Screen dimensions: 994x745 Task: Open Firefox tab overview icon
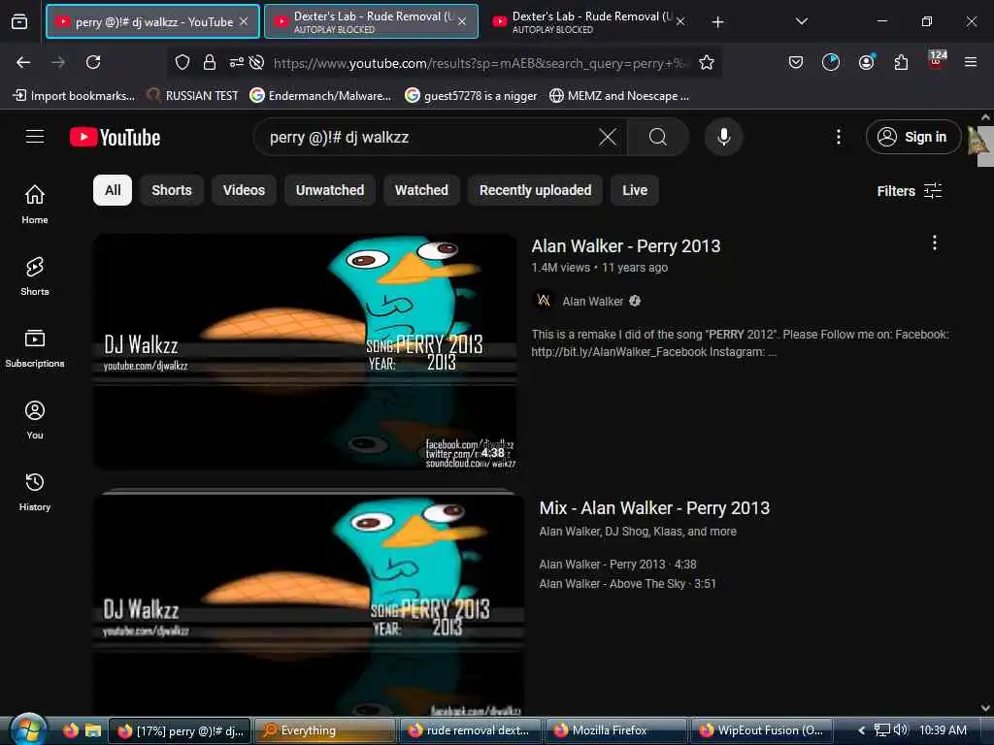point(19,22)
